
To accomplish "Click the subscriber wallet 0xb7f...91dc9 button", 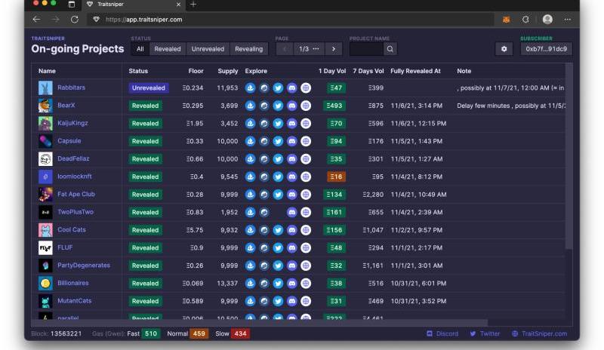I will 547,49.
